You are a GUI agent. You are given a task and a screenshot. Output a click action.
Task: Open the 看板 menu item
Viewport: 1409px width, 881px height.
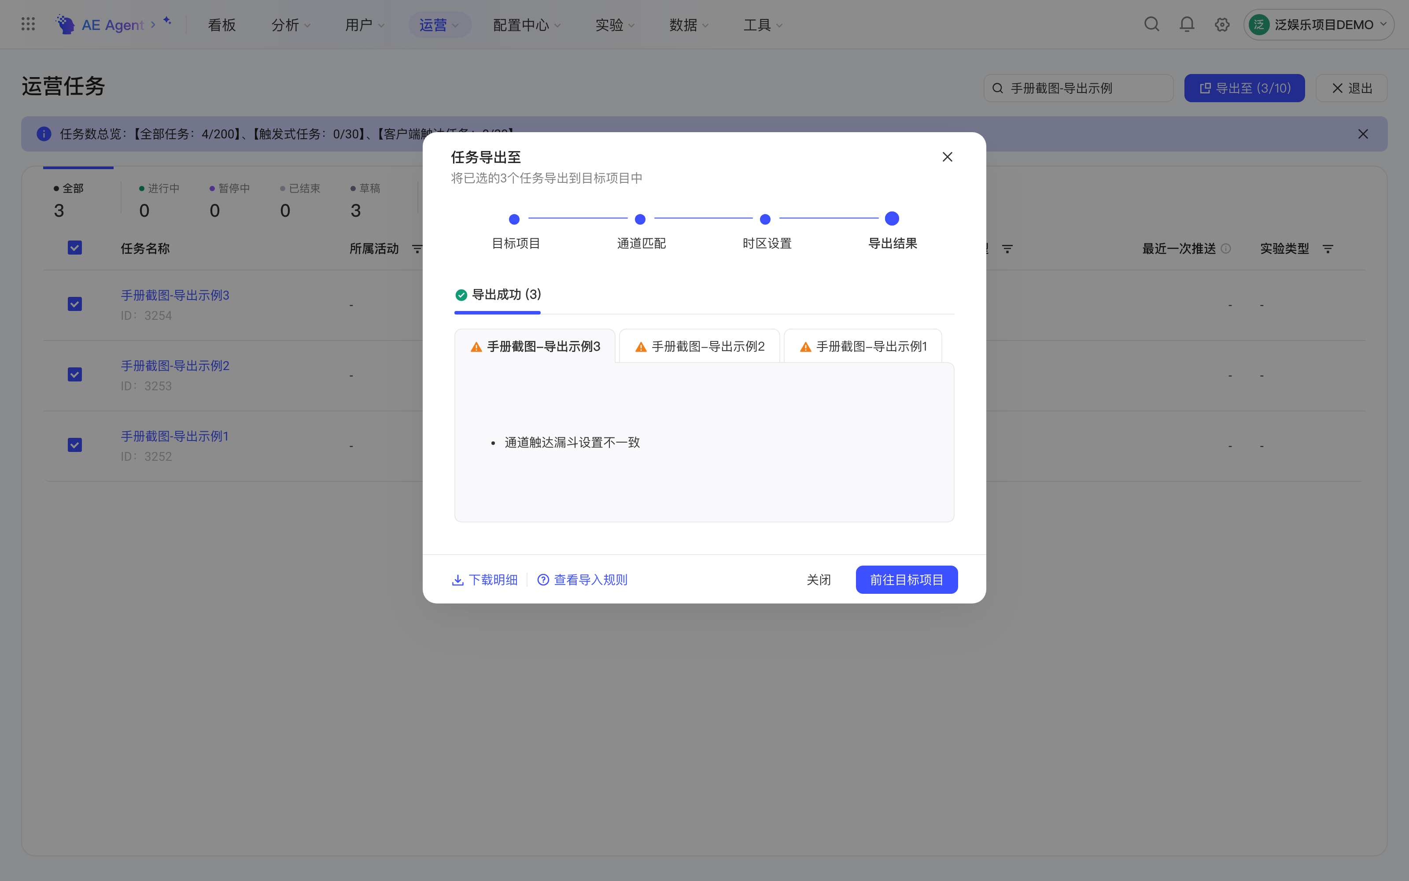[222, 25]
